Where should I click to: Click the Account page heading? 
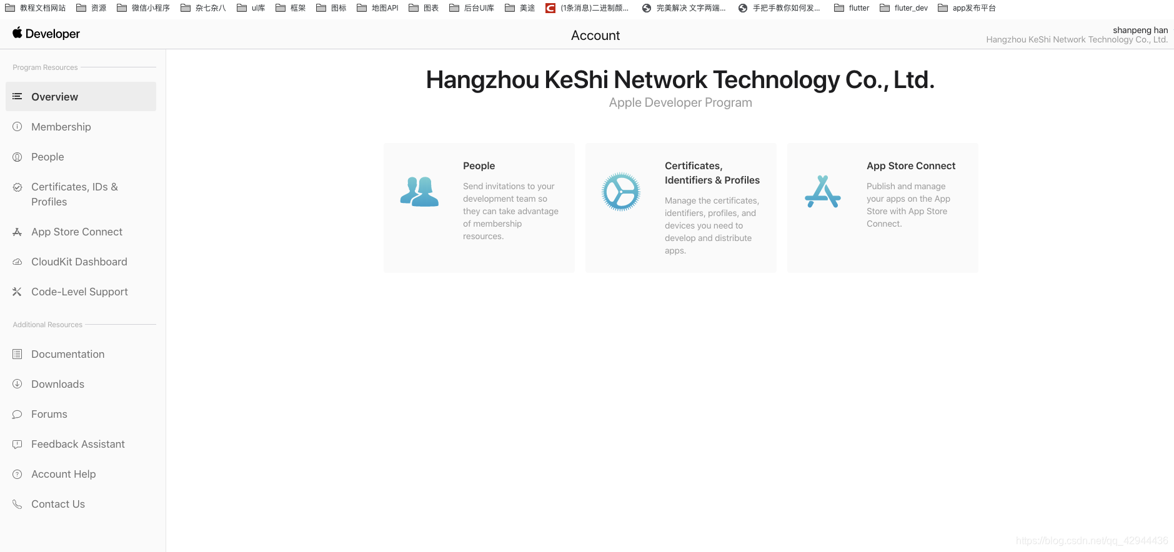pyautogui.click(x=595, y=36)
